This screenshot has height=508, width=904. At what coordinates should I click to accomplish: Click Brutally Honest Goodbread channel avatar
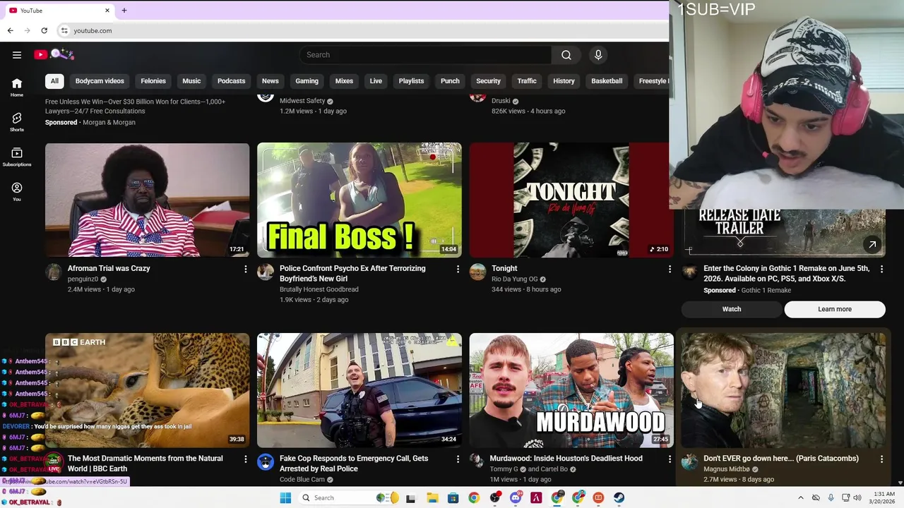coord(266,272)
